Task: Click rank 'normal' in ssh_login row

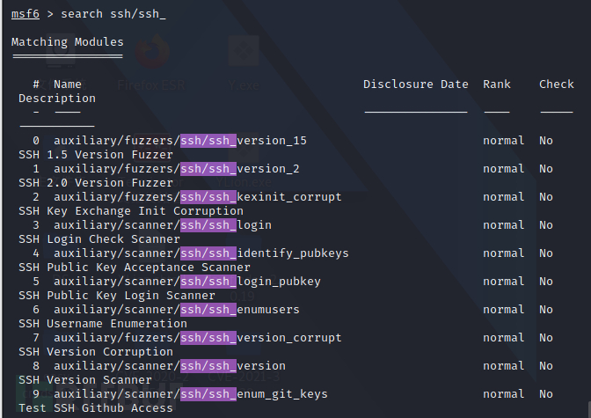Action: [504, 225]
